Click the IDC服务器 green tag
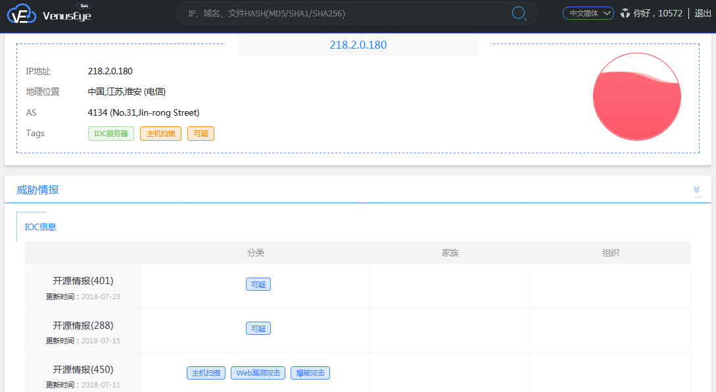 [110, 134]
